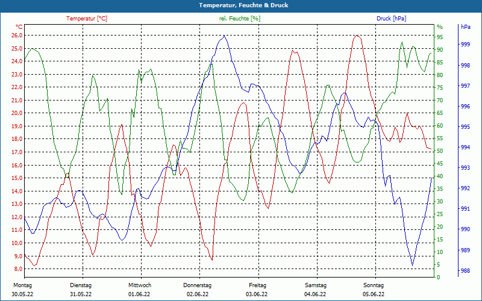Viewport: 482px width, 301px height.
Task: Click the '989' pressure axis value
Action: 465,250
